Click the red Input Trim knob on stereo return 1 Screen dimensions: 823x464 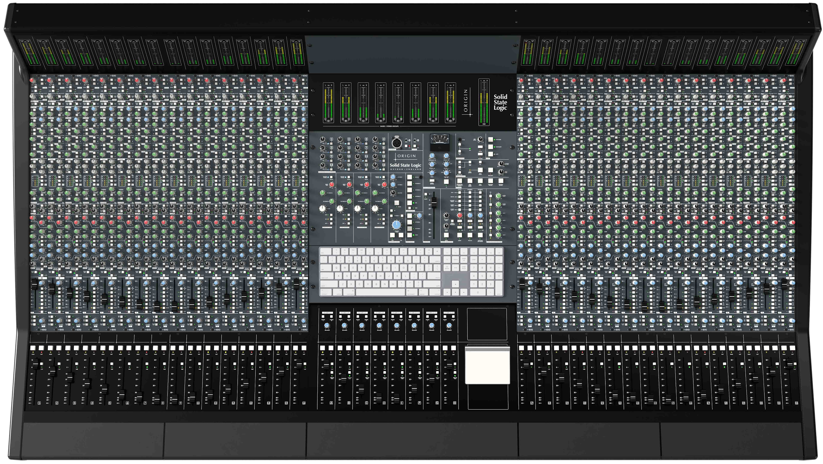[332, 185]
